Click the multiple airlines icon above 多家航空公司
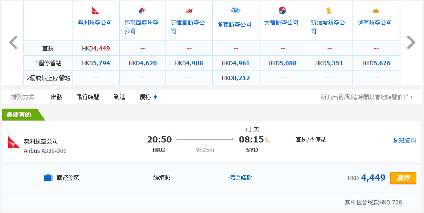424x213 pixels. 235,10
